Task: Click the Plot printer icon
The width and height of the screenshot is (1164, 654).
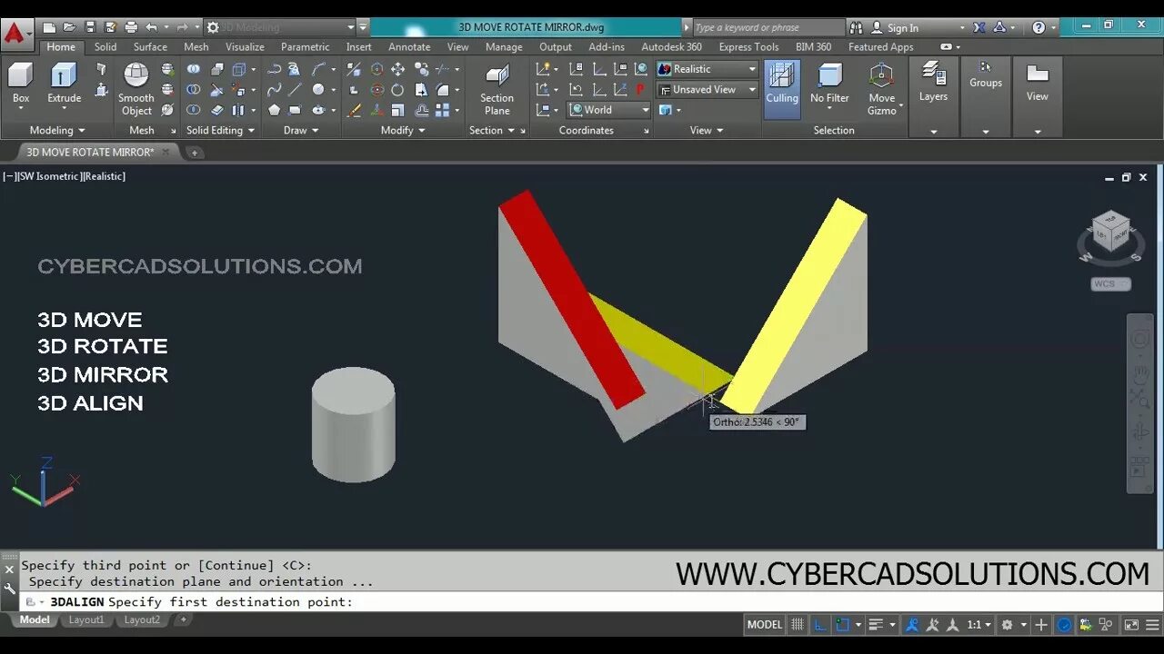Action: pos(131,27)
